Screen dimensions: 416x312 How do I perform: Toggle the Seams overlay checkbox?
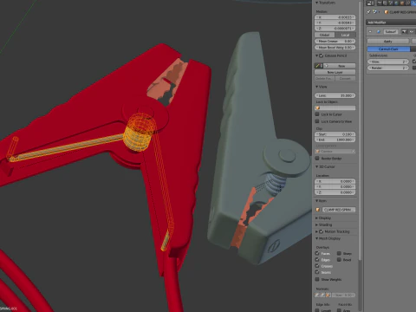[317, 272]
